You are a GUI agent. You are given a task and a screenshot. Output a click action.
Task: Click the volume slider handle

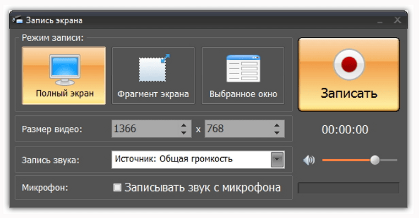point(375,160)
